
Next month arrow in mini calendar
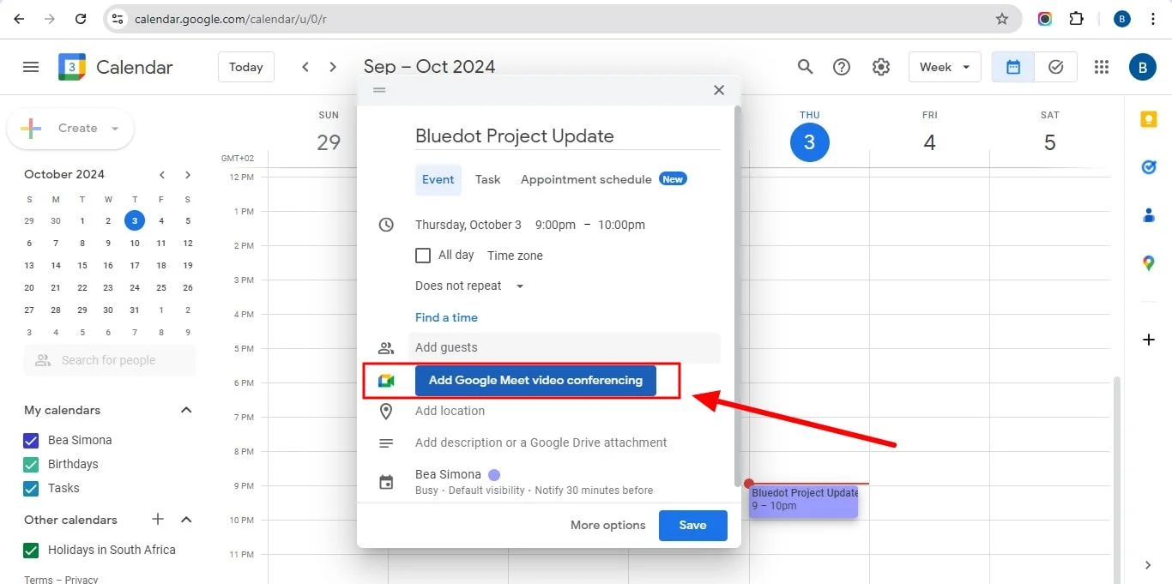[x=188, y=174]
